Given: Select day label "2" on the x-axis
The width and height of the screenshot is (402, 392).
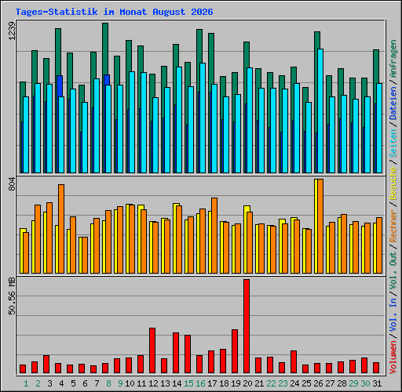Looking at the screenshot, I should 38,383.
